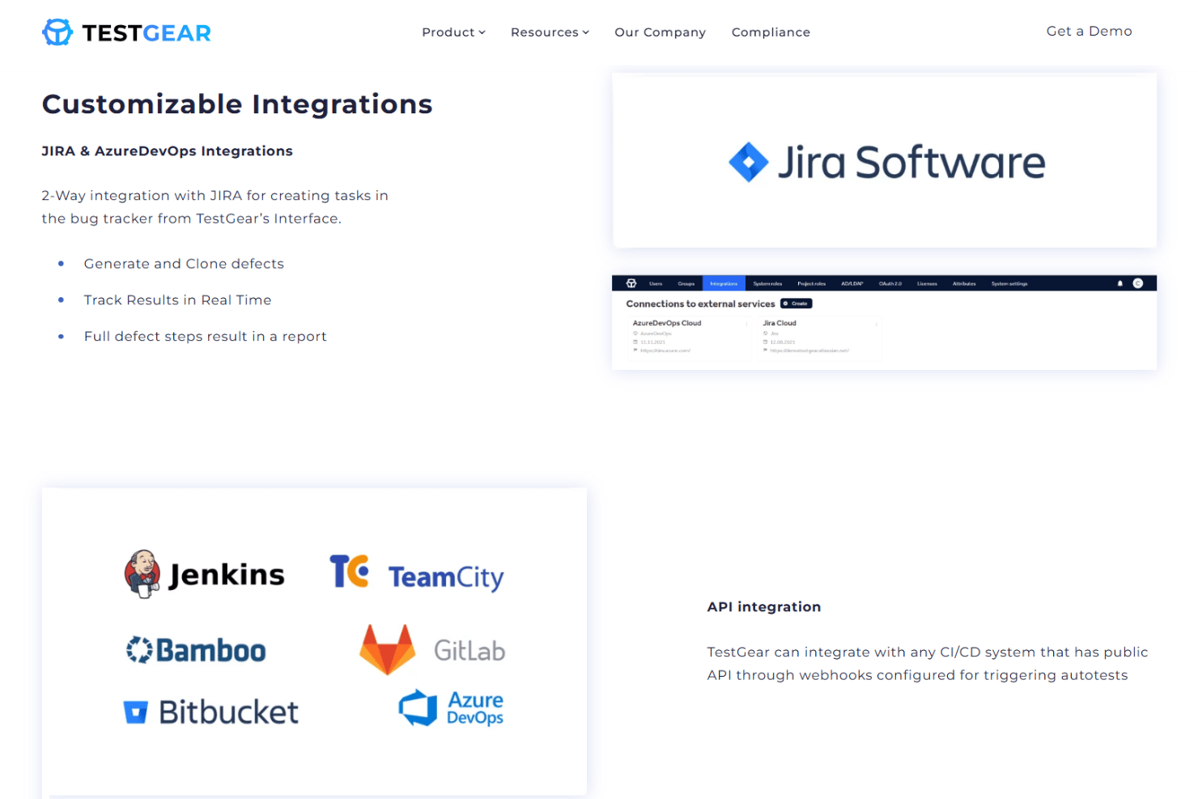The height and width of the screenshot is (799, 1198).
Task: Open the Jira Cloud card options menu
Action: point(876,324)
